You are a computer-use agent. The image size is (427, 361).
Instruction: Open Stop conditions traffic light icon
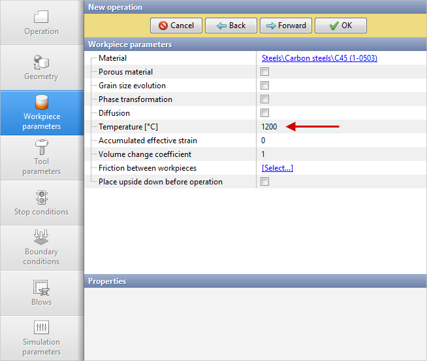pos(41,198)
